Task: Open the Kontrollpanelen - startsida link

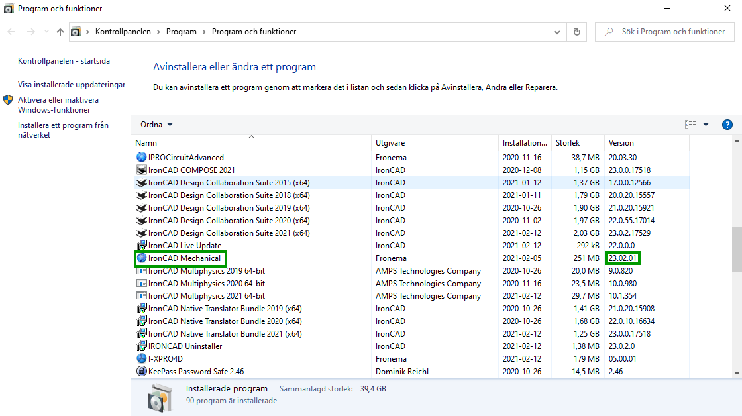Action: (64, 61)
